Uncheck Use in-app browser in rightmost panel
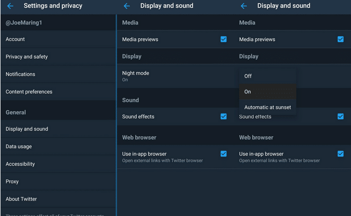Screen dimensions: 351x216 (x=340, y=154)
